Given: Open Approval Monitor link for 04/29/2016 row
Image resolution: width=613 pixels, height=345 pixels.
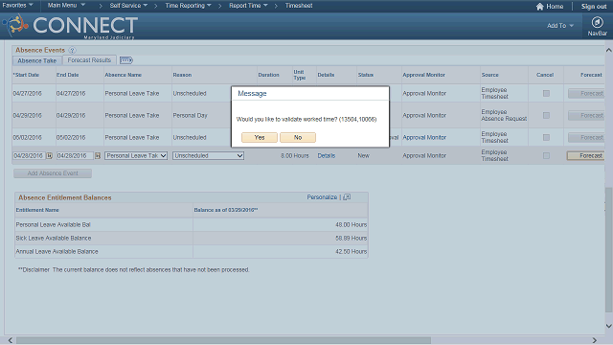Looking at the screenshot, I should click(424, 115).
